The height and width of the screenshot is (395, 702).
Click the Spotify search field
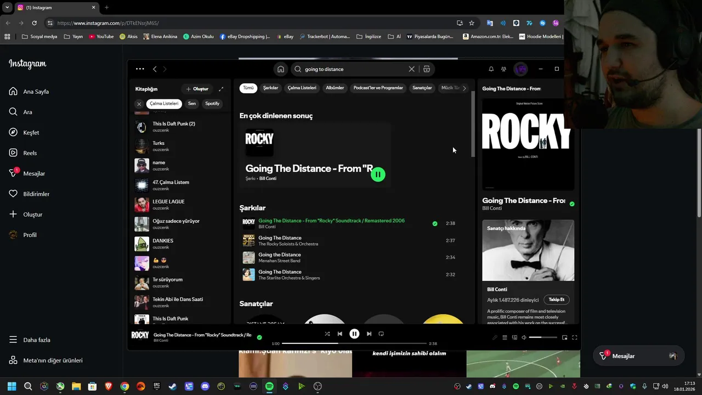[351, 69]
